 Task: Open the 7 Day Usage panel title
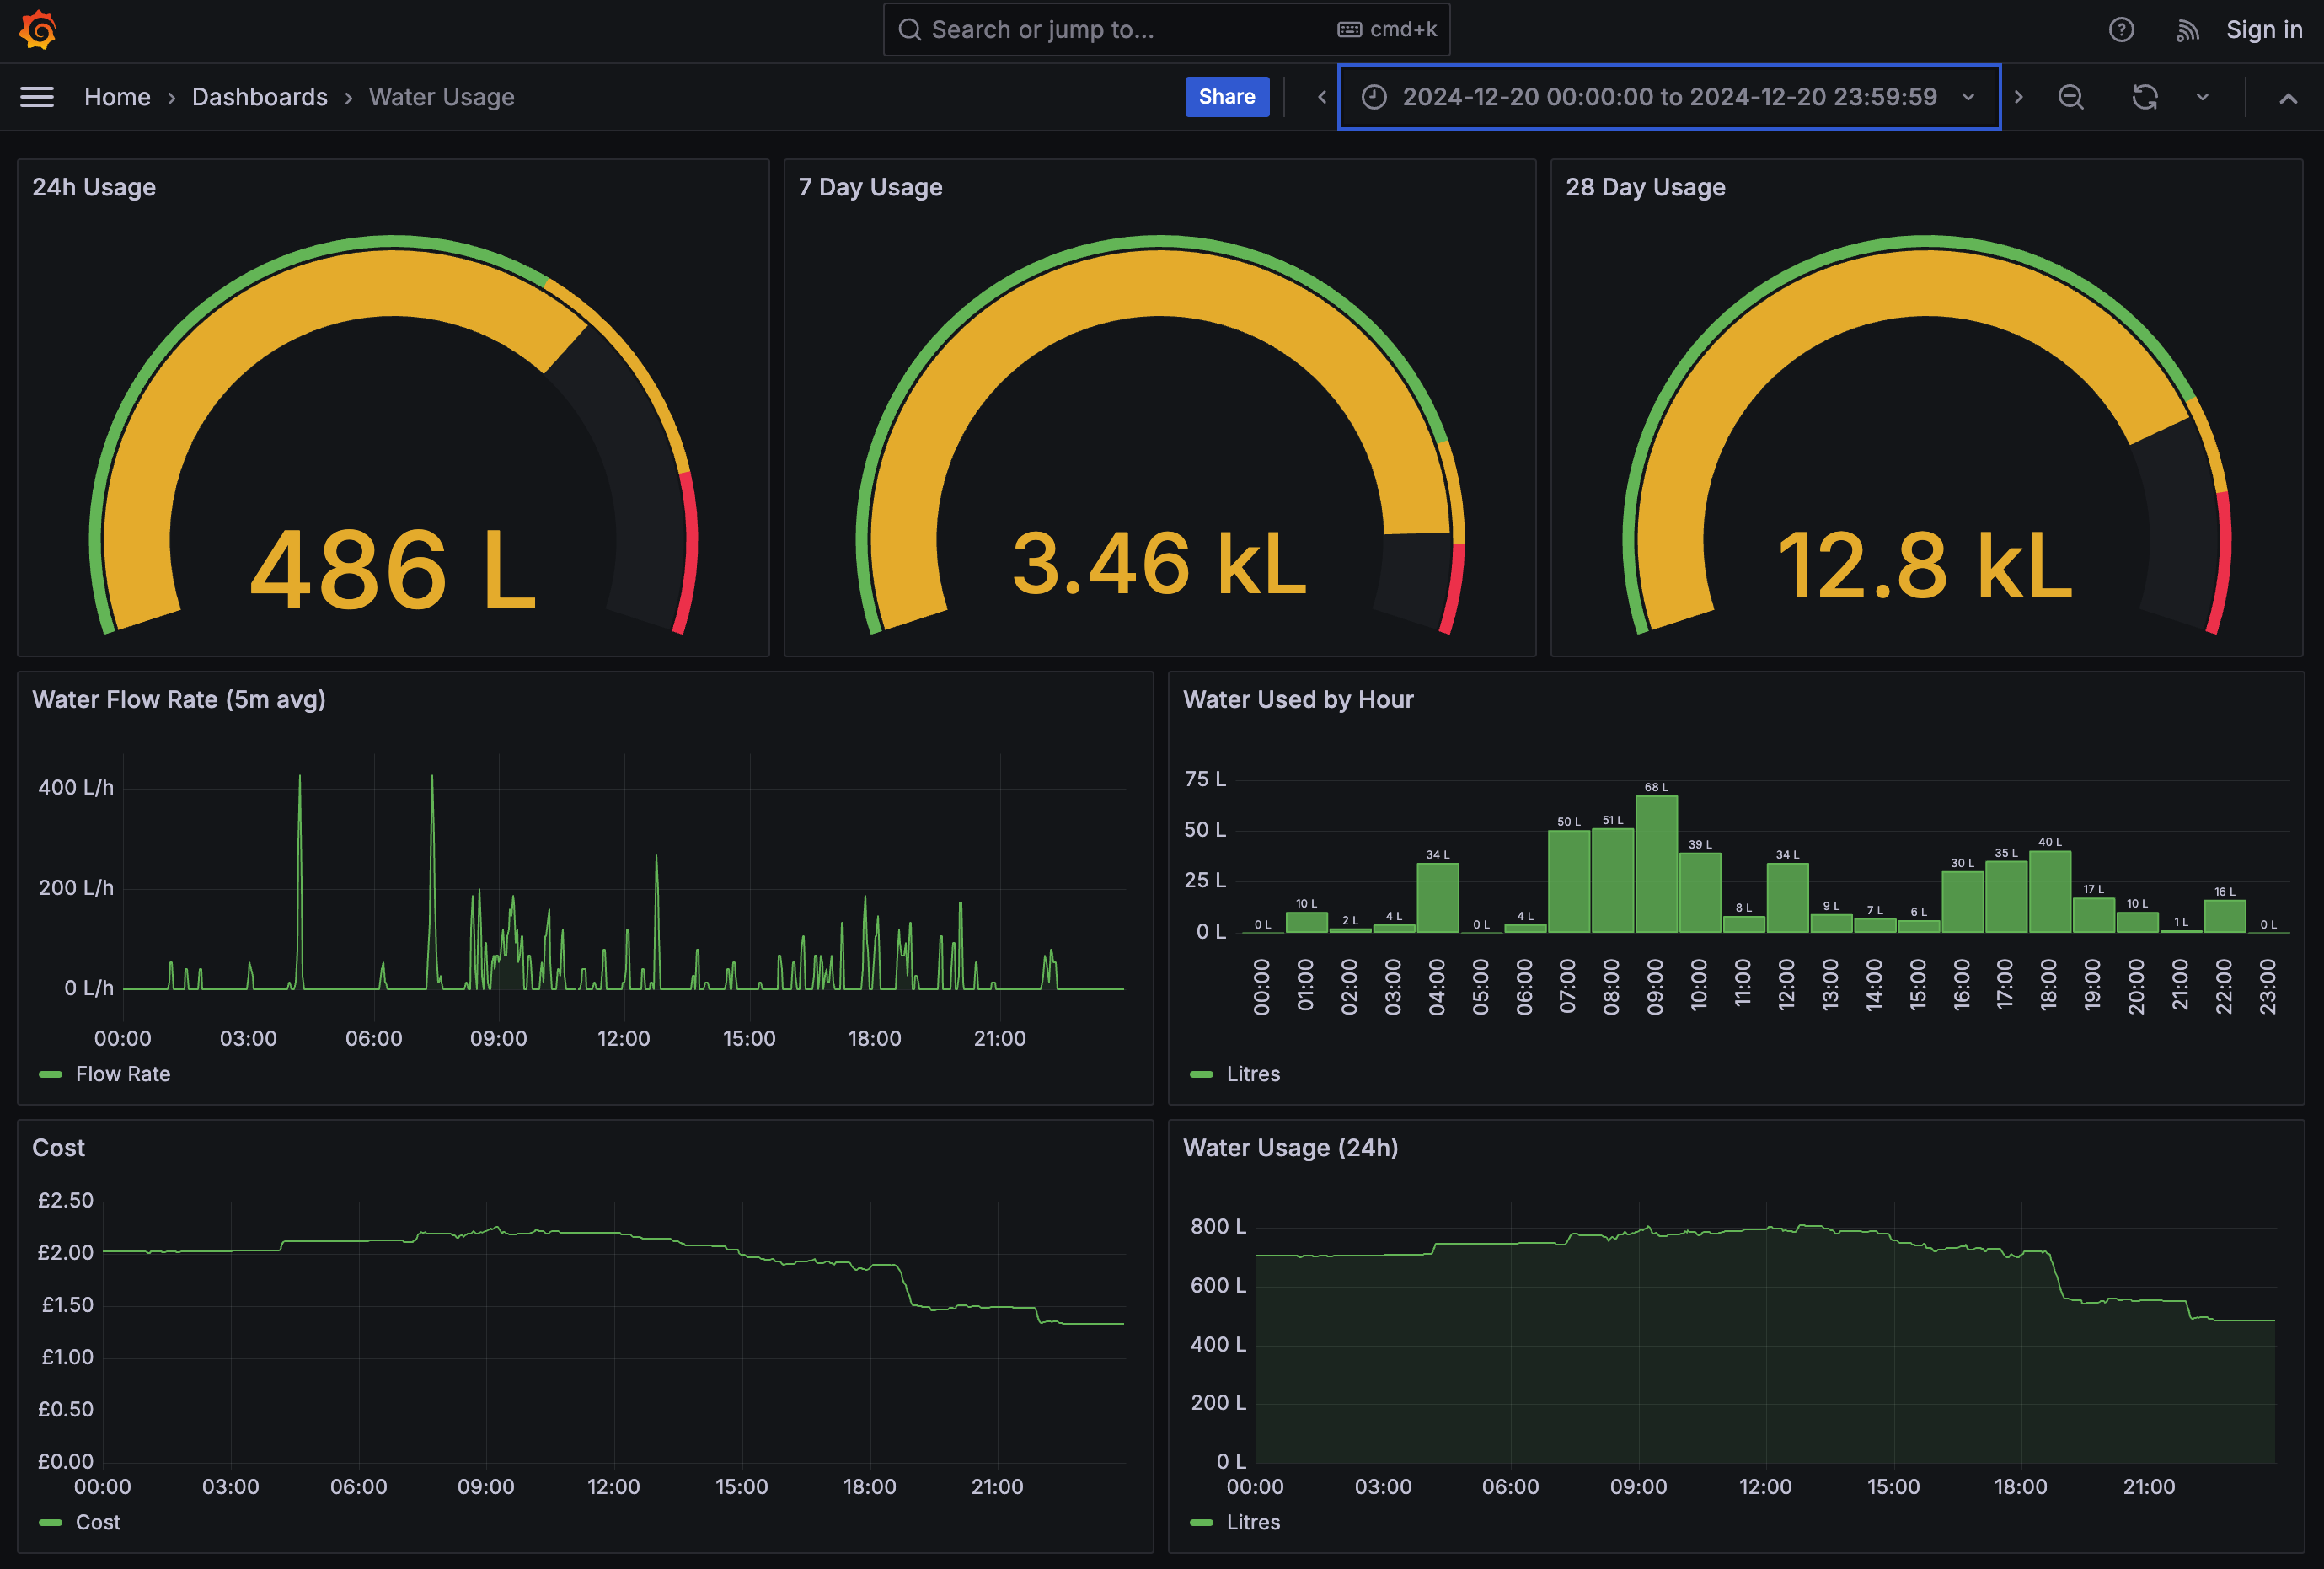(870, 187)
